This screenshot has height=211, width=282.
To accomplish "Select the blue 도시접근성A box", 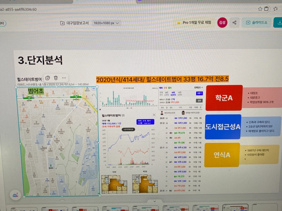I will (223, 127).
